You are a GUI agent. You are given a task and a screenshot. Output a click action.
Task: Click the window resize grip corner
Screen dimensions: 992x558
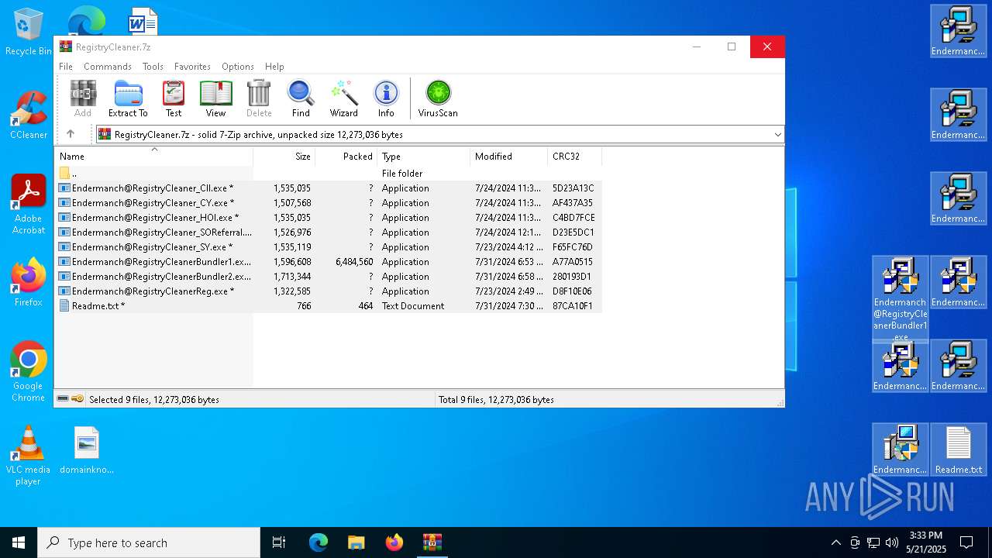(780, 403)
